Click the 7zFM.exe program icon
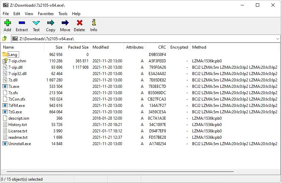The height and width of the screenshot is (183, 281). pyautogui.click(x=5, y=106)
